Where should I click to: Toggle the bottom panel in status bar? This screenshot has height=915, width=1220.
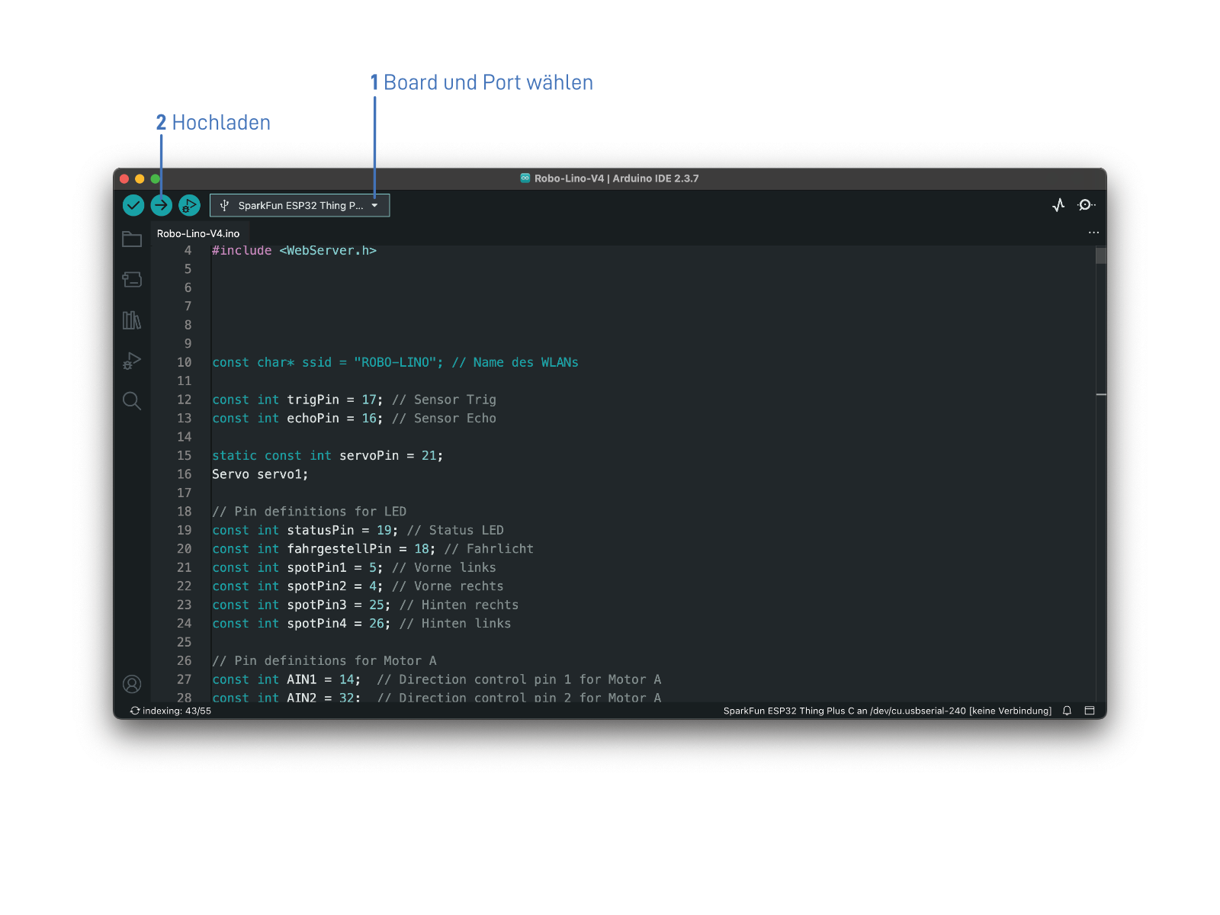pyautogui.click(x=1090, y=711)
